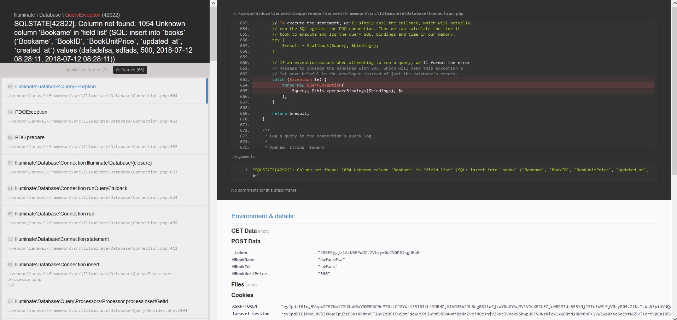
Task: Click the left panel scrollbar thumb
Action: [213, 34]
